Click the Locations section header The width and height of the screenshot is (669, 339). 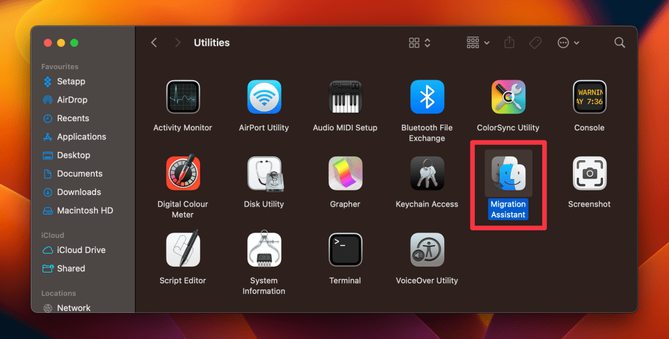coord(58,293)
